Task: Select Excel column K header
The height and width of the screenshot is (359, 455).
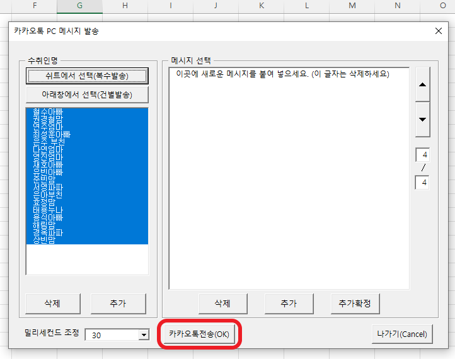Action: pos(262,6)
